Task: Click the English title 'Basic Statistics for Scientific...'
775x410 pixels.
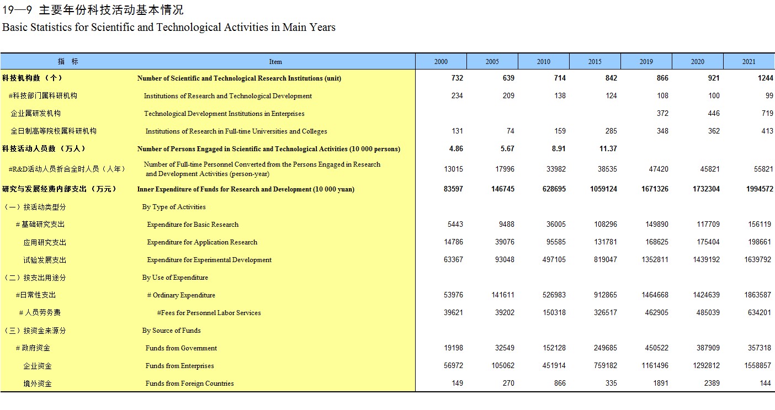Action: [x=169, y=27]
